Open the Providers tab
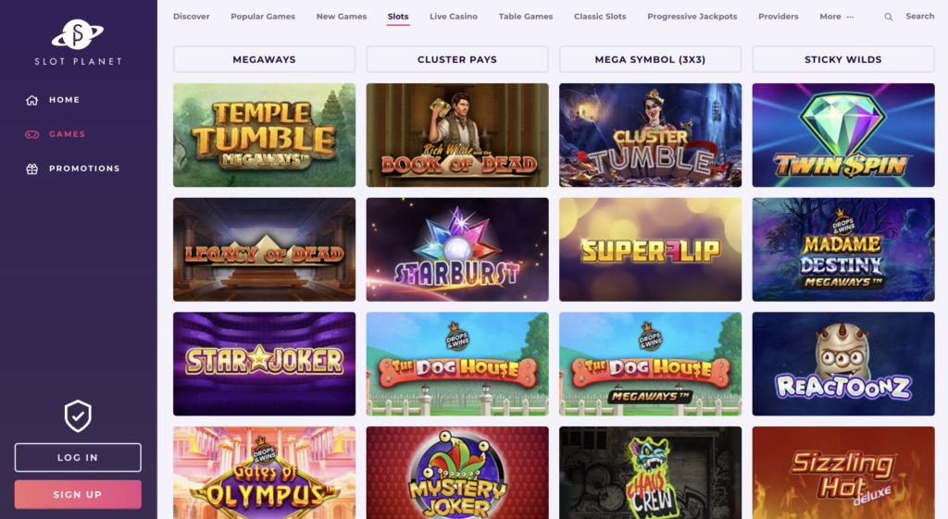This screenshot has height=519, width=948. tap(778, 17)
